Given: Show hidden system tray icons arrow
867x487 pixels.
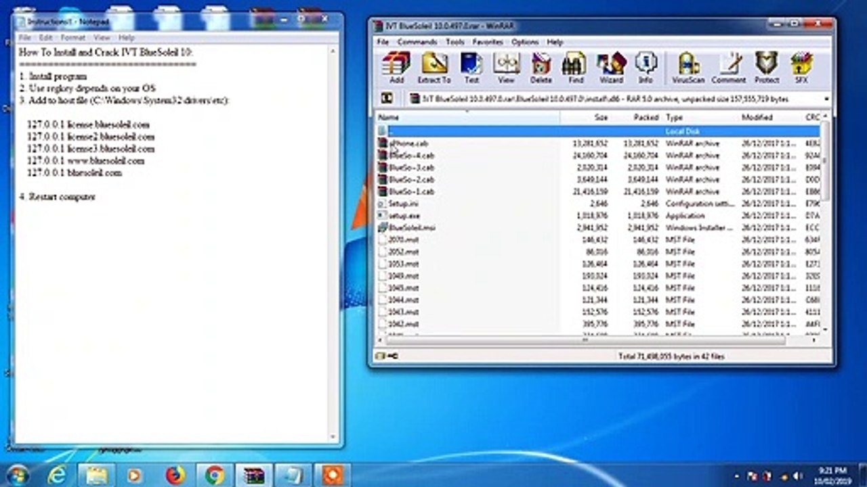Looking at the screenshot, I should point(738,476).
